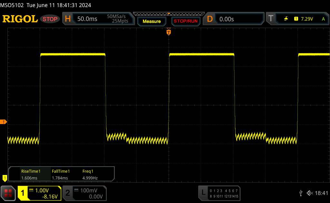Click the USB connection status icon
This screenshot has width=330, height=203.
click(x=301, y=193)
